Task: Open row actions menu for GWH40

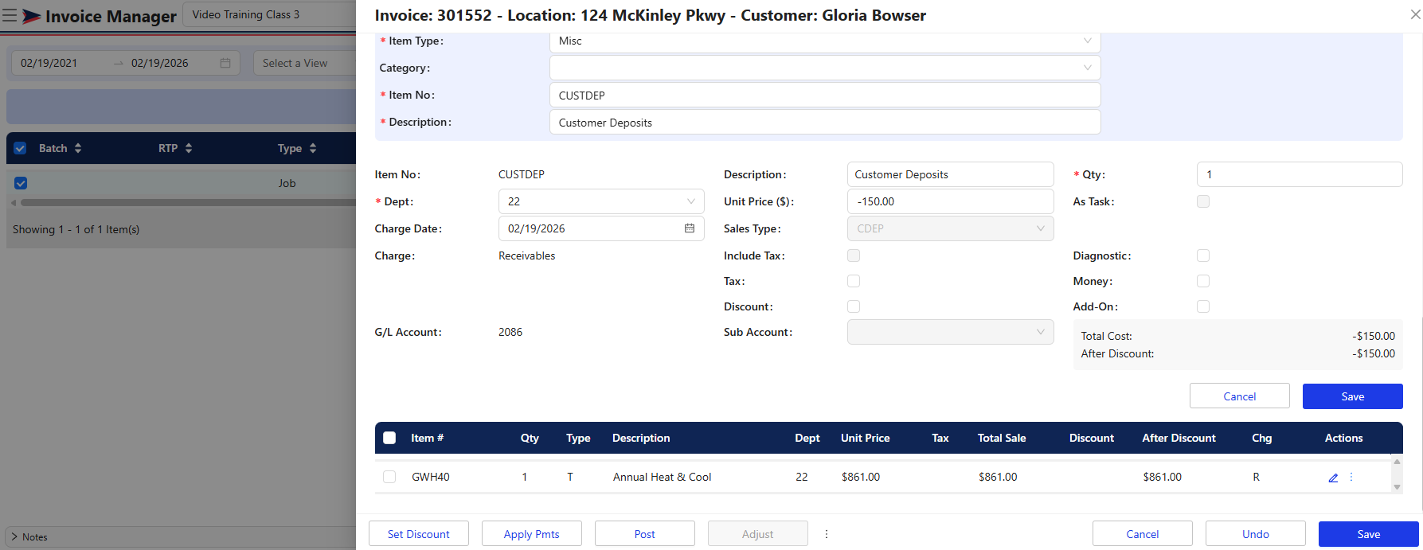Action: [x=1351, y=478]
